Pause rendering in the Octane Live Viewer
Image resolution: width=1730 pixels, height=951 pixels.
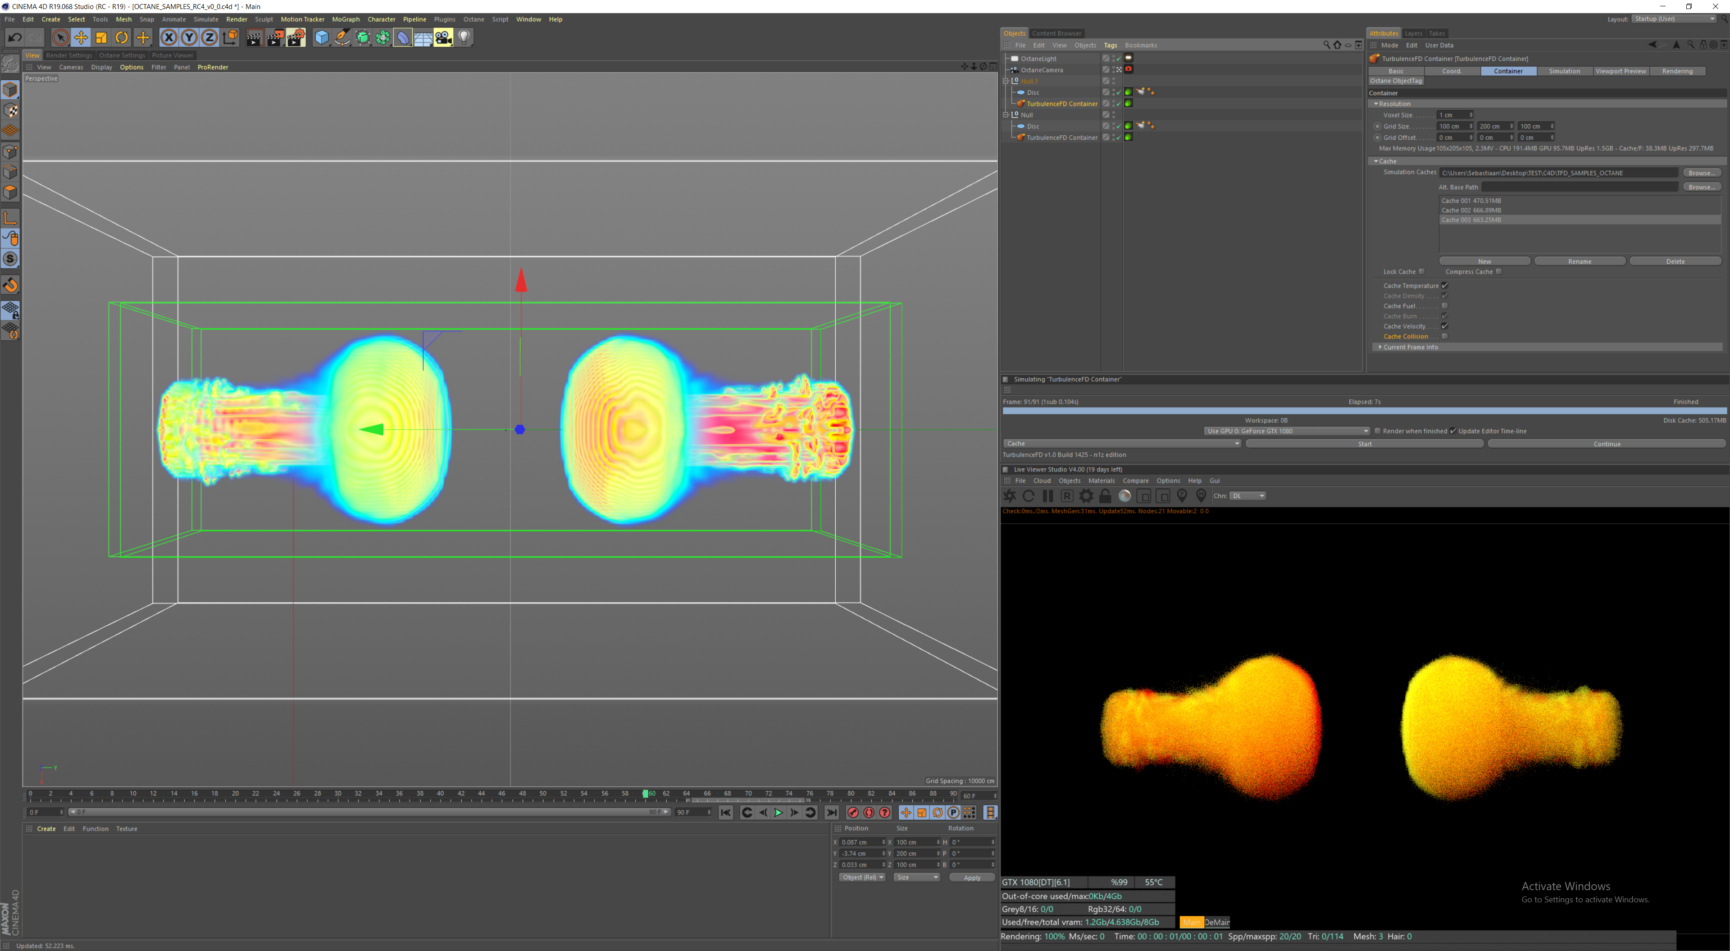[x=1047, y=496]
